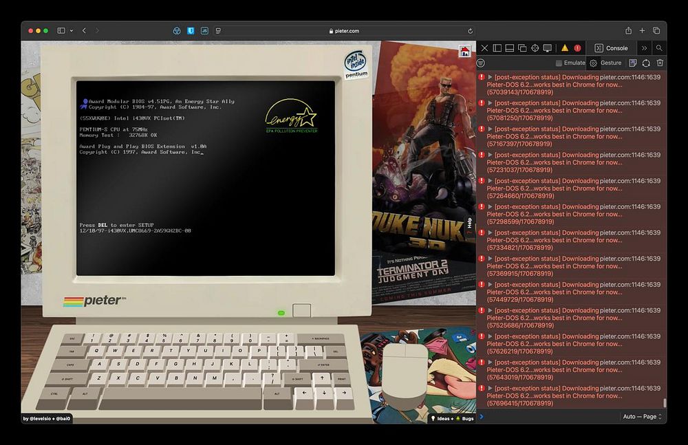Reload the page with the refresh icon
688x445 pixels.
point(470,31)
